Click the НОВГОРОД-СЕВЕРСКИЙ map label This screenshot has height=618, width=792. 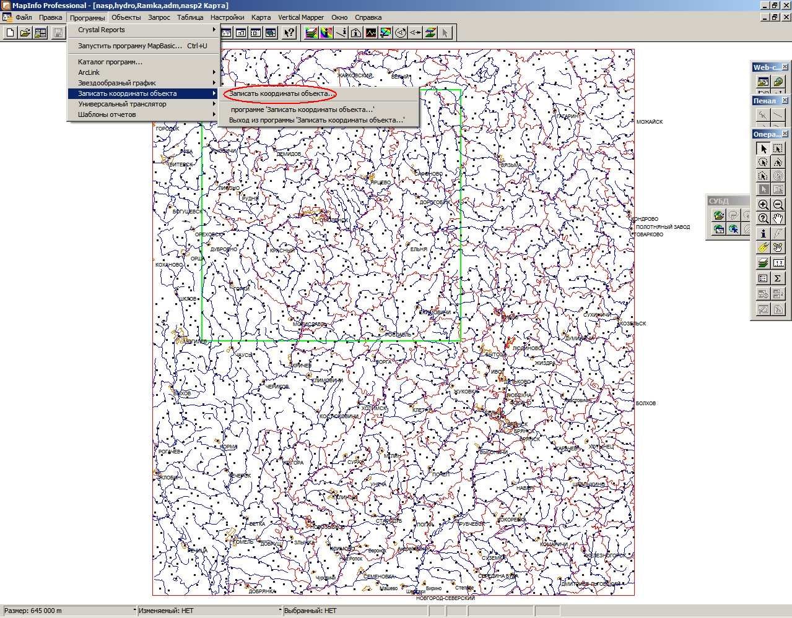click(445, 598)
